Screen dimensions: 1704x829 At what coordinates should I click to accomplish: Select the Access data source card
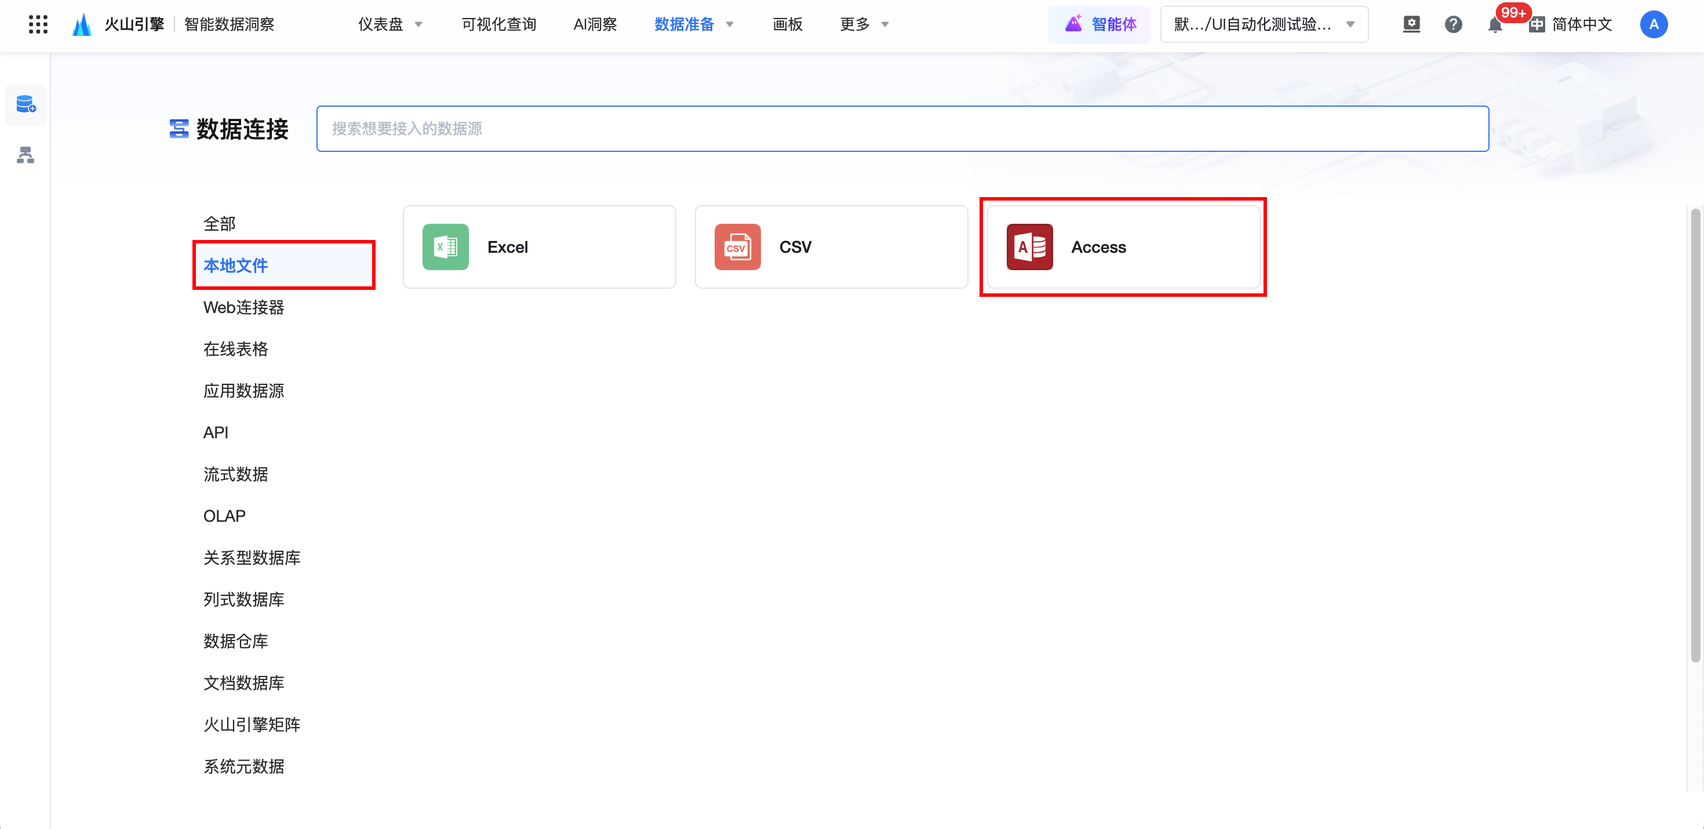pos(1123,247)
